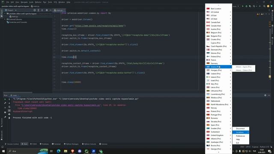Collapse the youtube video project folder
Screen dimensions: 274x154
click(5, 13)
